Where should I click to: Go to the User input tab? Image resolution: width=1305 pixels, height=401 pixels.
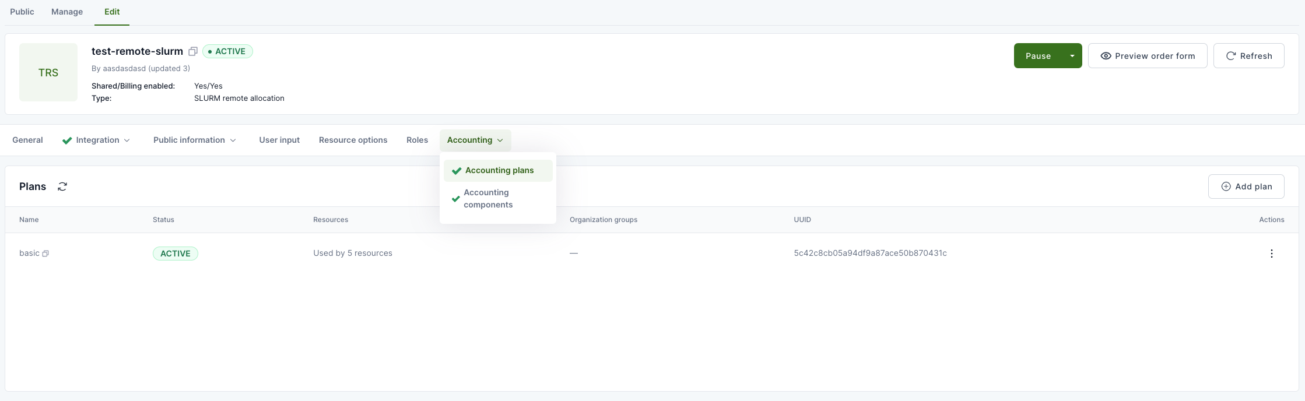pos(279,140)
